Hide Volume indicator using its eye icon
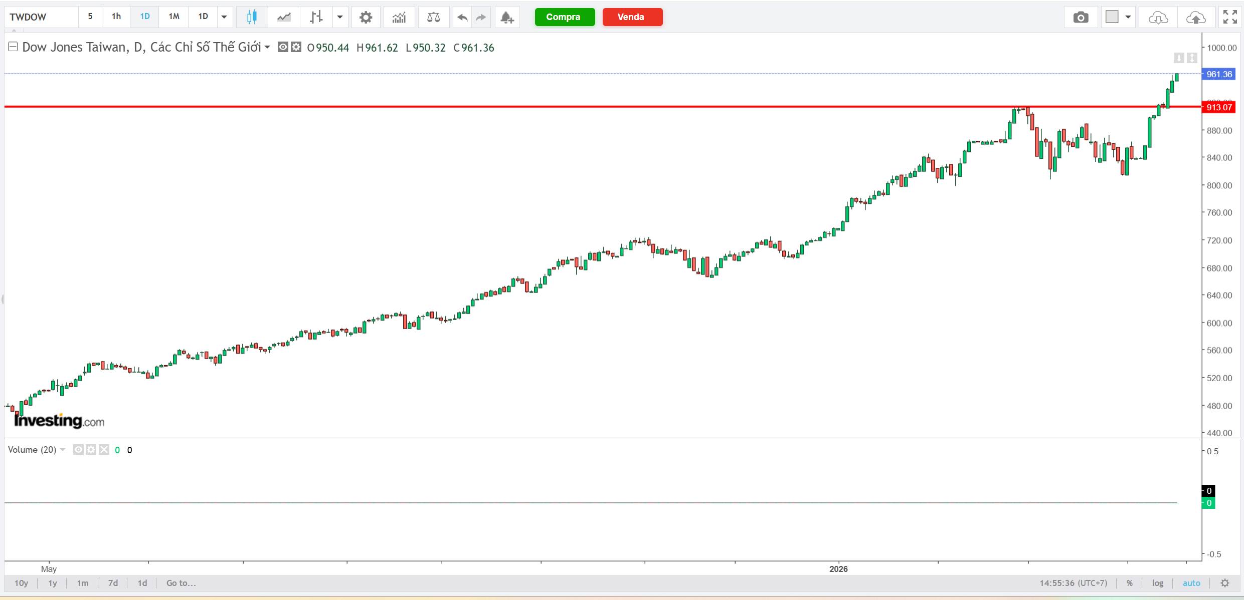Image resolution: width=1244 pixels, height=600 pixels. [78, 450]
